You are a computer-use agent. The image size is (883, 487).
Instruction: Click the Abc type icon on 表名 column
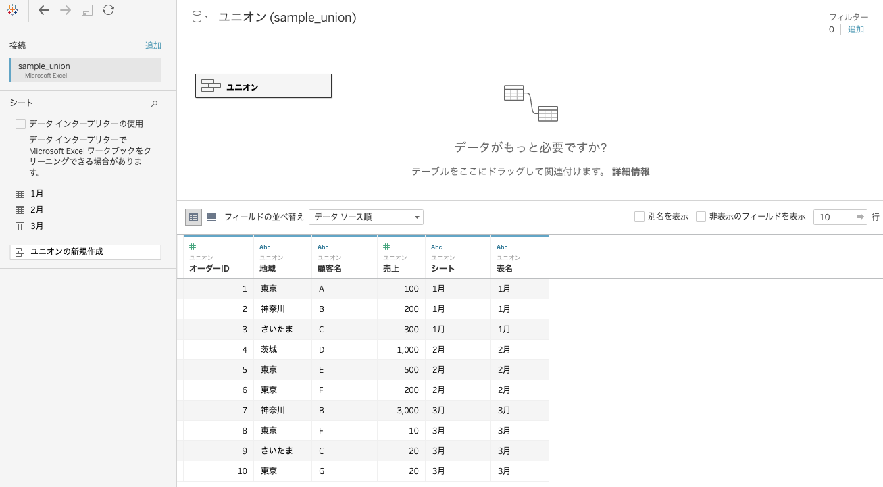click(x=502, y=247)
